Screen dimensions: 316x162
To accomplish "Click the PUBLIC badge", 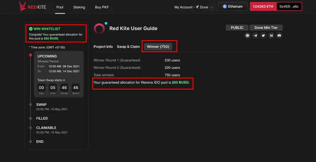I will (x=237, y=28).
